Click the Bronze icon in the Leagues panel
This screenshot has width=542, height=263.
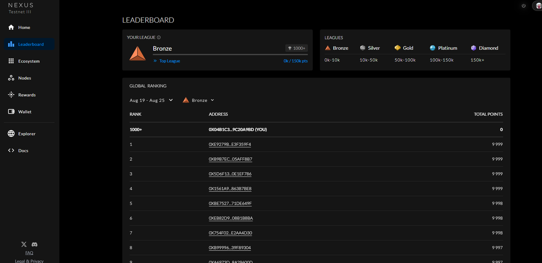point(328,48)
